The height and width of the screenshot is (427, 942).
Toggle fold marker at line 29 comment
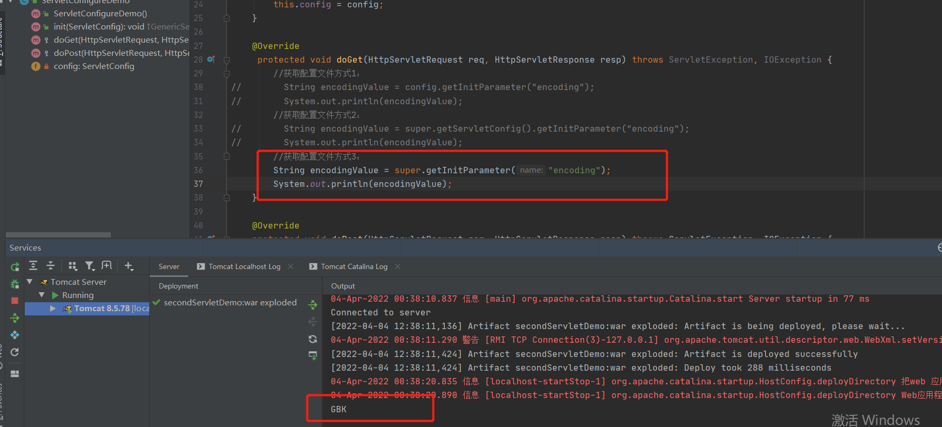pyautogui.click(x=227, y=74)
